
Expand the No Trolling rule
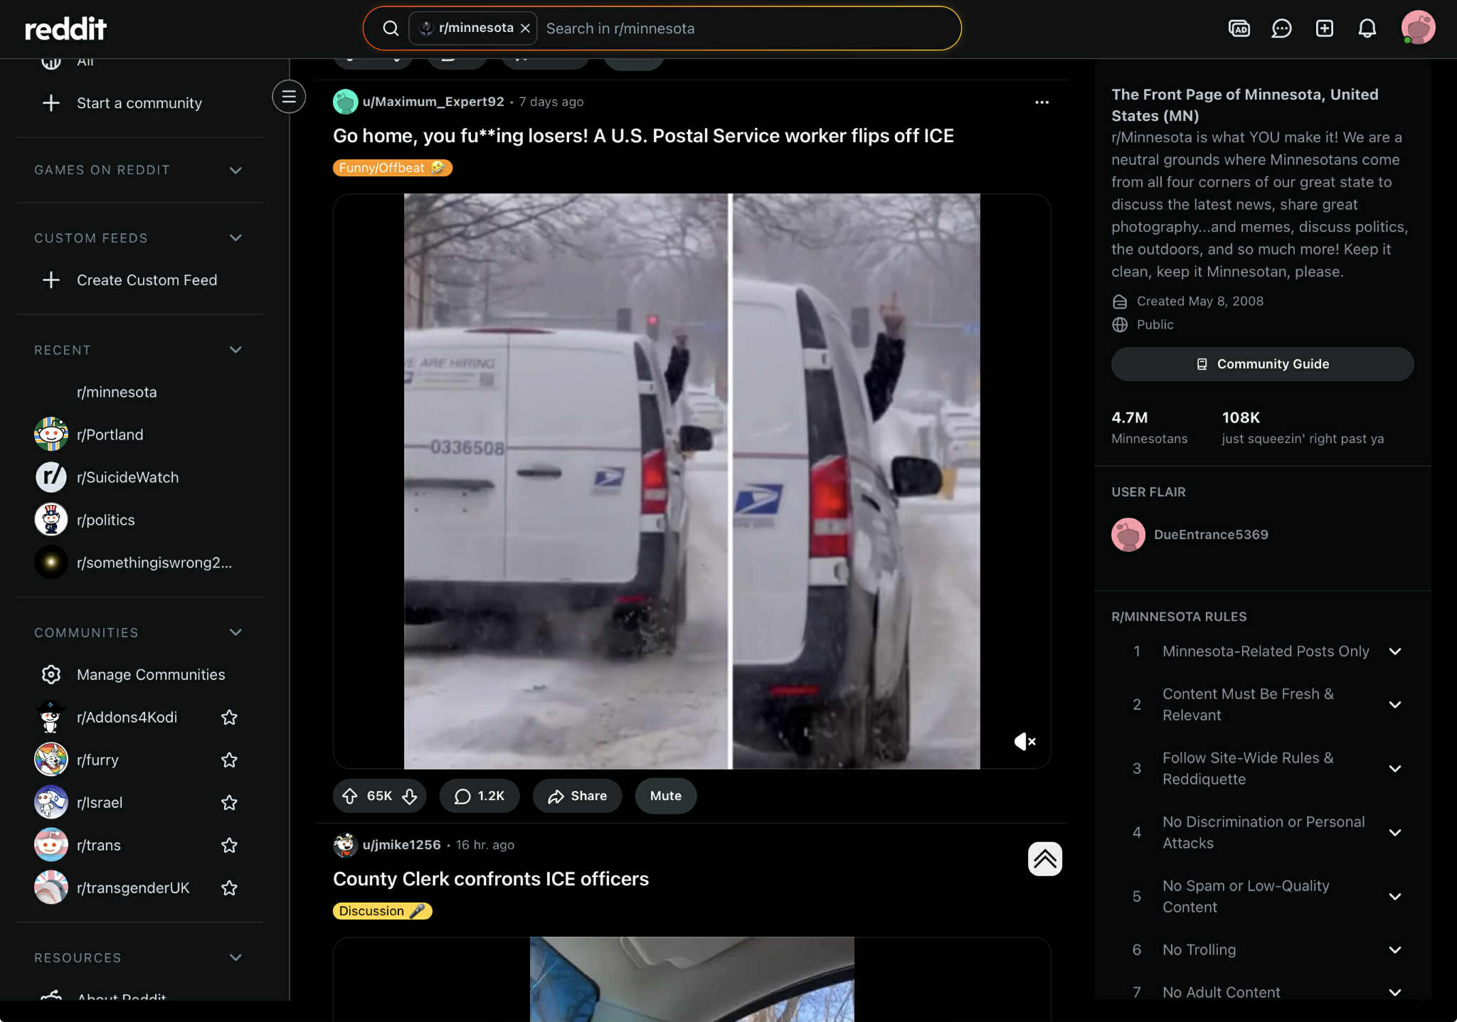1394,950
